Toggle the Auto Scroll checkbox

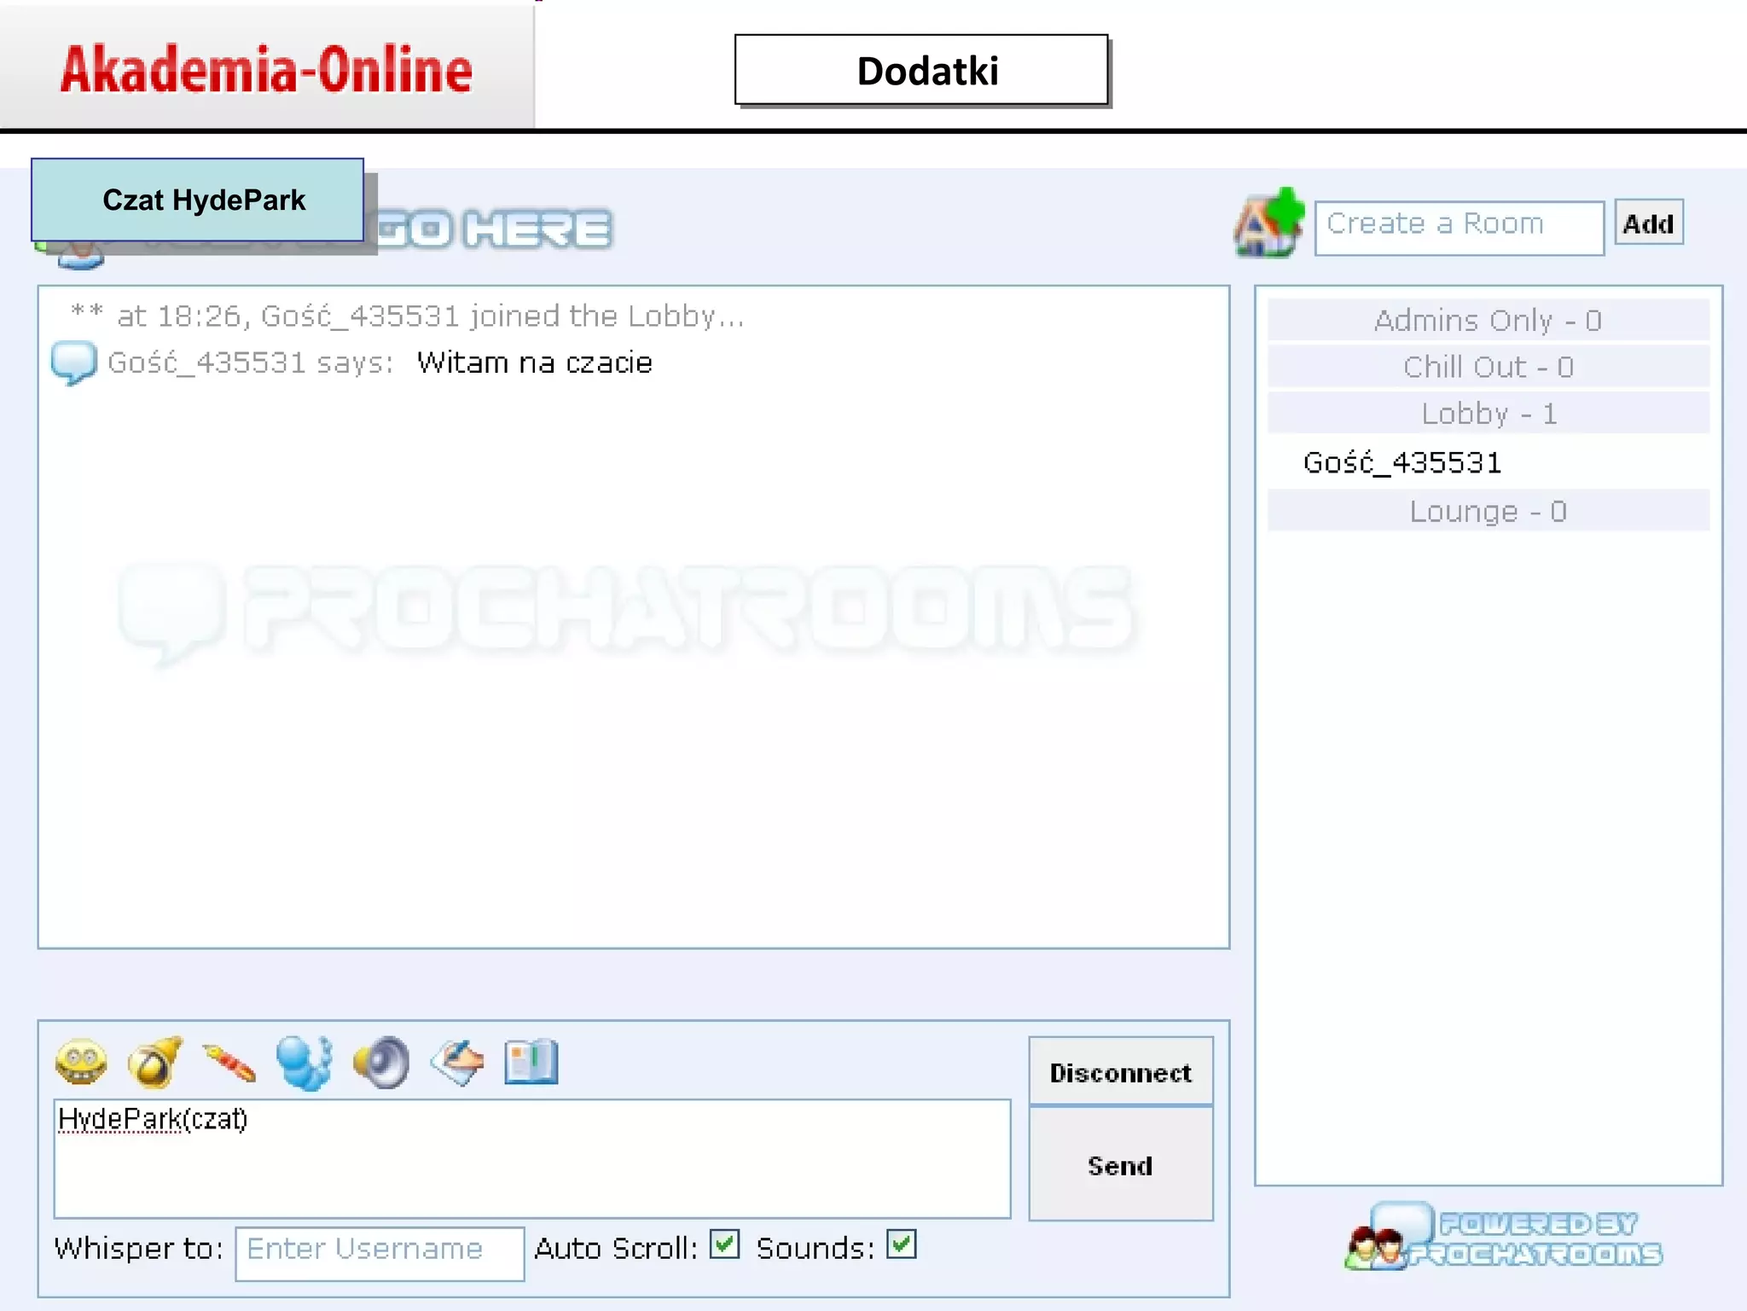point(724,1244)
